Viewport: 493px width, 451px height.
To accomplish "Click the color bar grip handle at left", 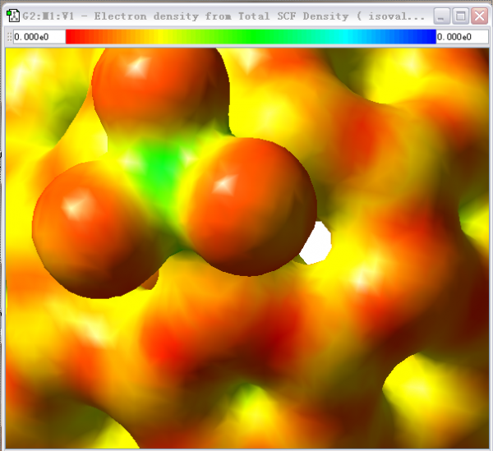I will (x=9, y=37).
